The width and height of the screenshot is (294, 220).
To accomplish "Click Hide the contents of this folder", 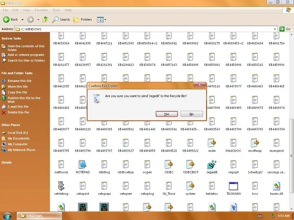I will [x=26, y=48].
